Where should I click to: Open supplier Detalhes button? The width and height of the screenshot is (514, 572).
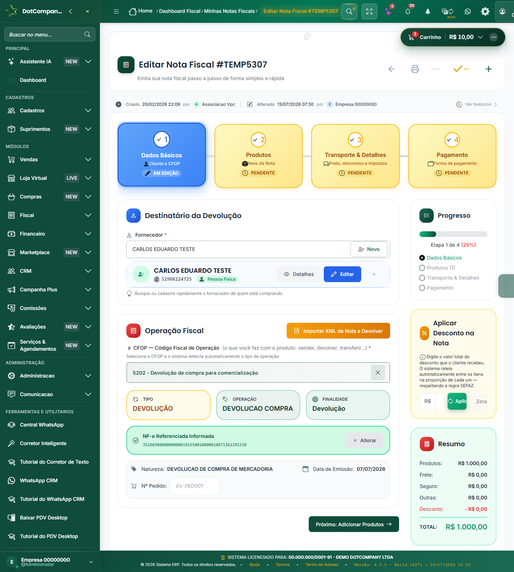(299, 274)
